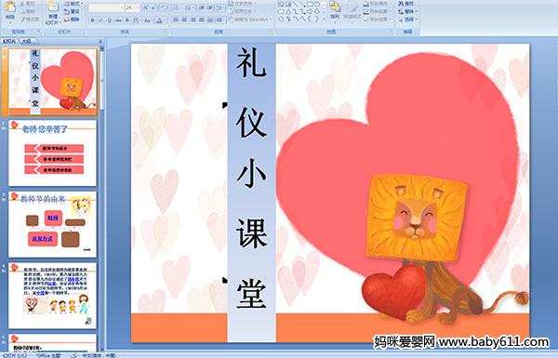Click the Arrange (排列) icon
The height and width of the screenshot is (358, 558).
tap(335, 7)
